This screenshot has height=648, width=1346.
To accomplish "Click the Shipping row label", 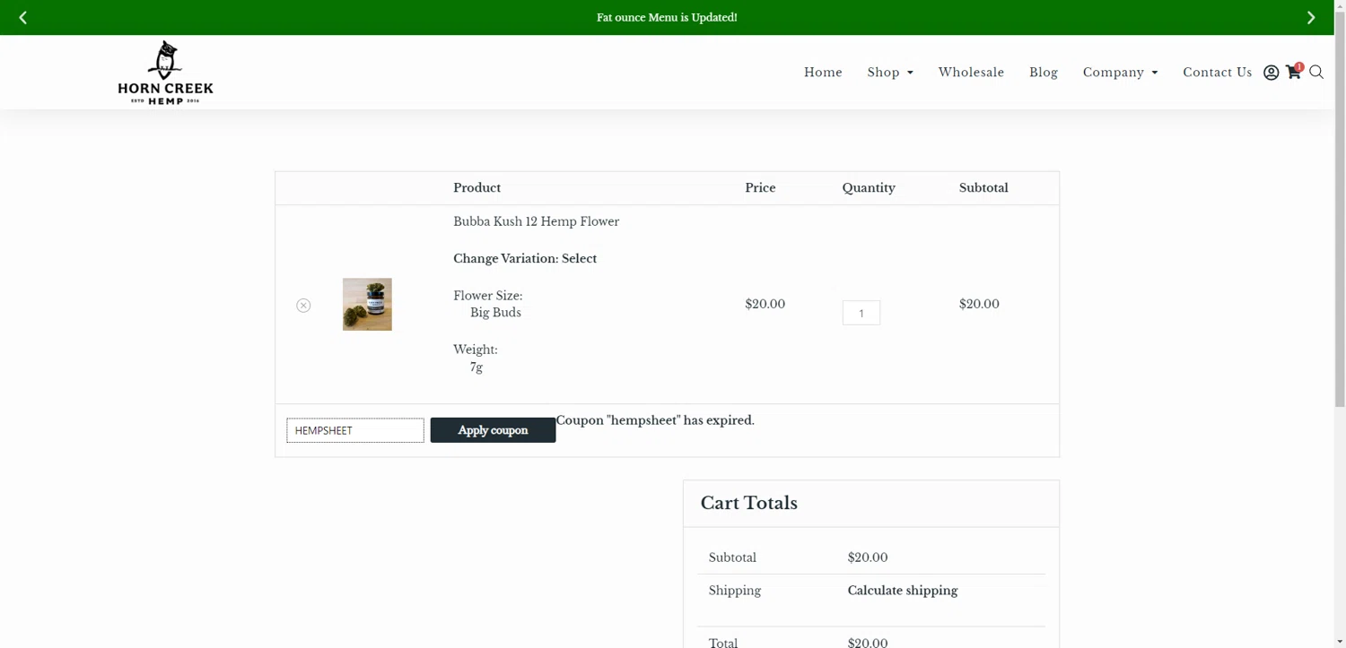I will [x=735, y=591].
